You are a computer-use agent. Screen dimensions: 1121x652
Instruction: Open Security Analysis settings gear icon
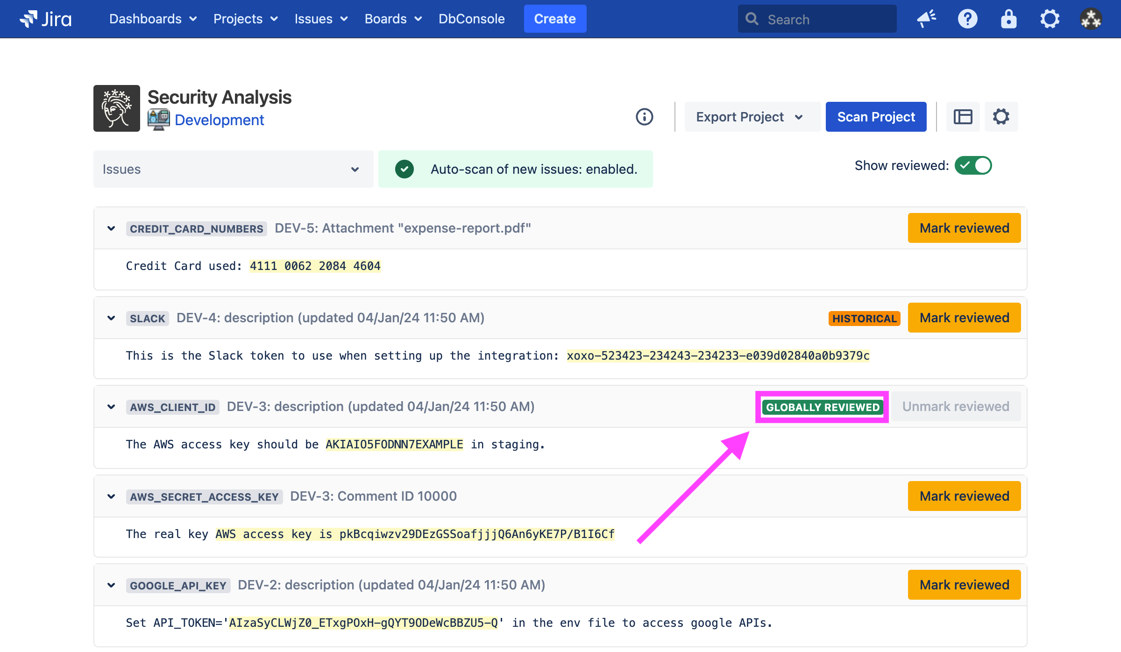click(x=1001, y=117)
